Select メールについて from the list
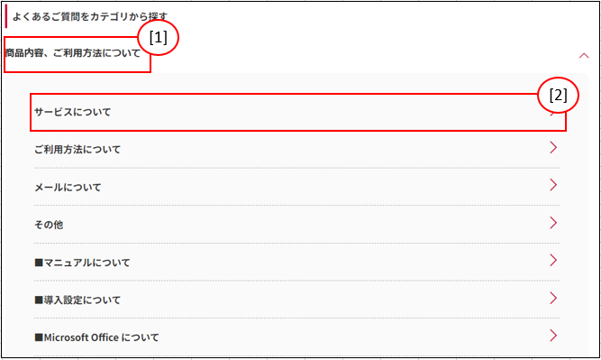 (296, 187)
